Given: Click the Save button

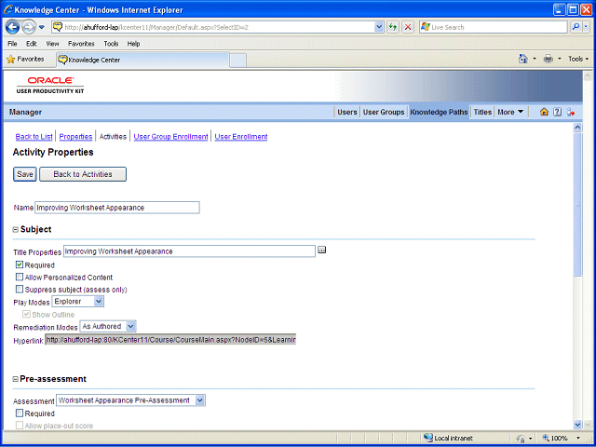Looking at the screenshot, I should [25, 174].
